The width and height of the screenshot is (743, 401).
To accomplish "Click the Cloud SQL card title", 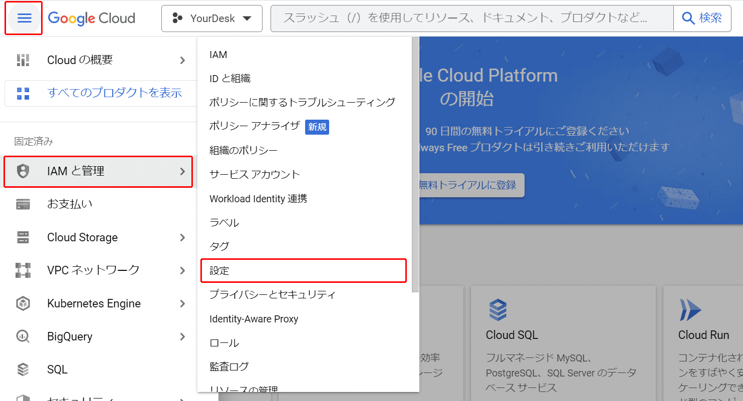I will (x=512, y=335).
